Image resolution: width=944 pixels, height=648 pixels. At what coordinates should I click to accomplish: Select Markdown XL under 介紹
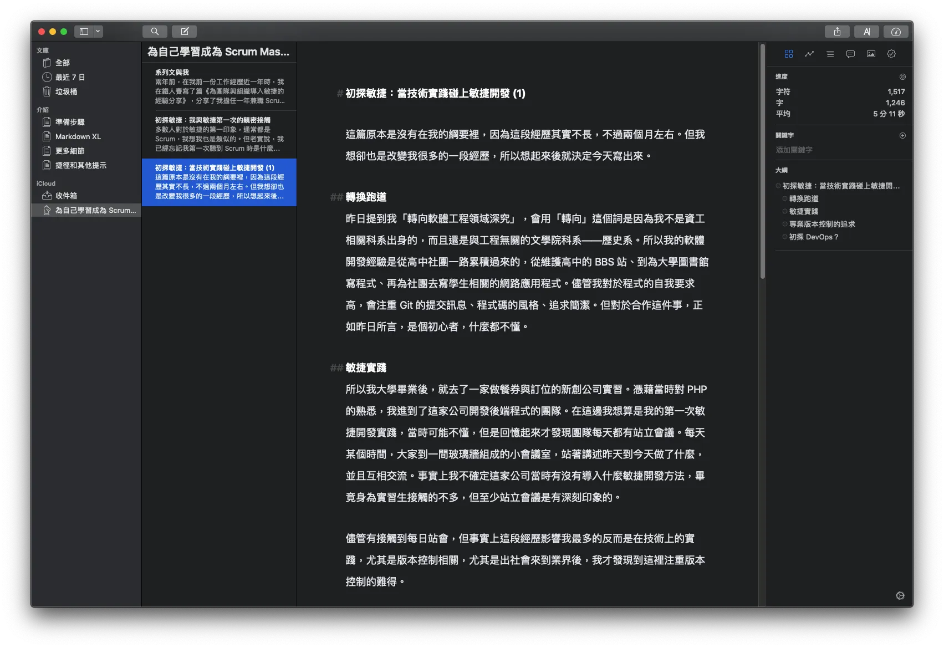tap(78, 136)
